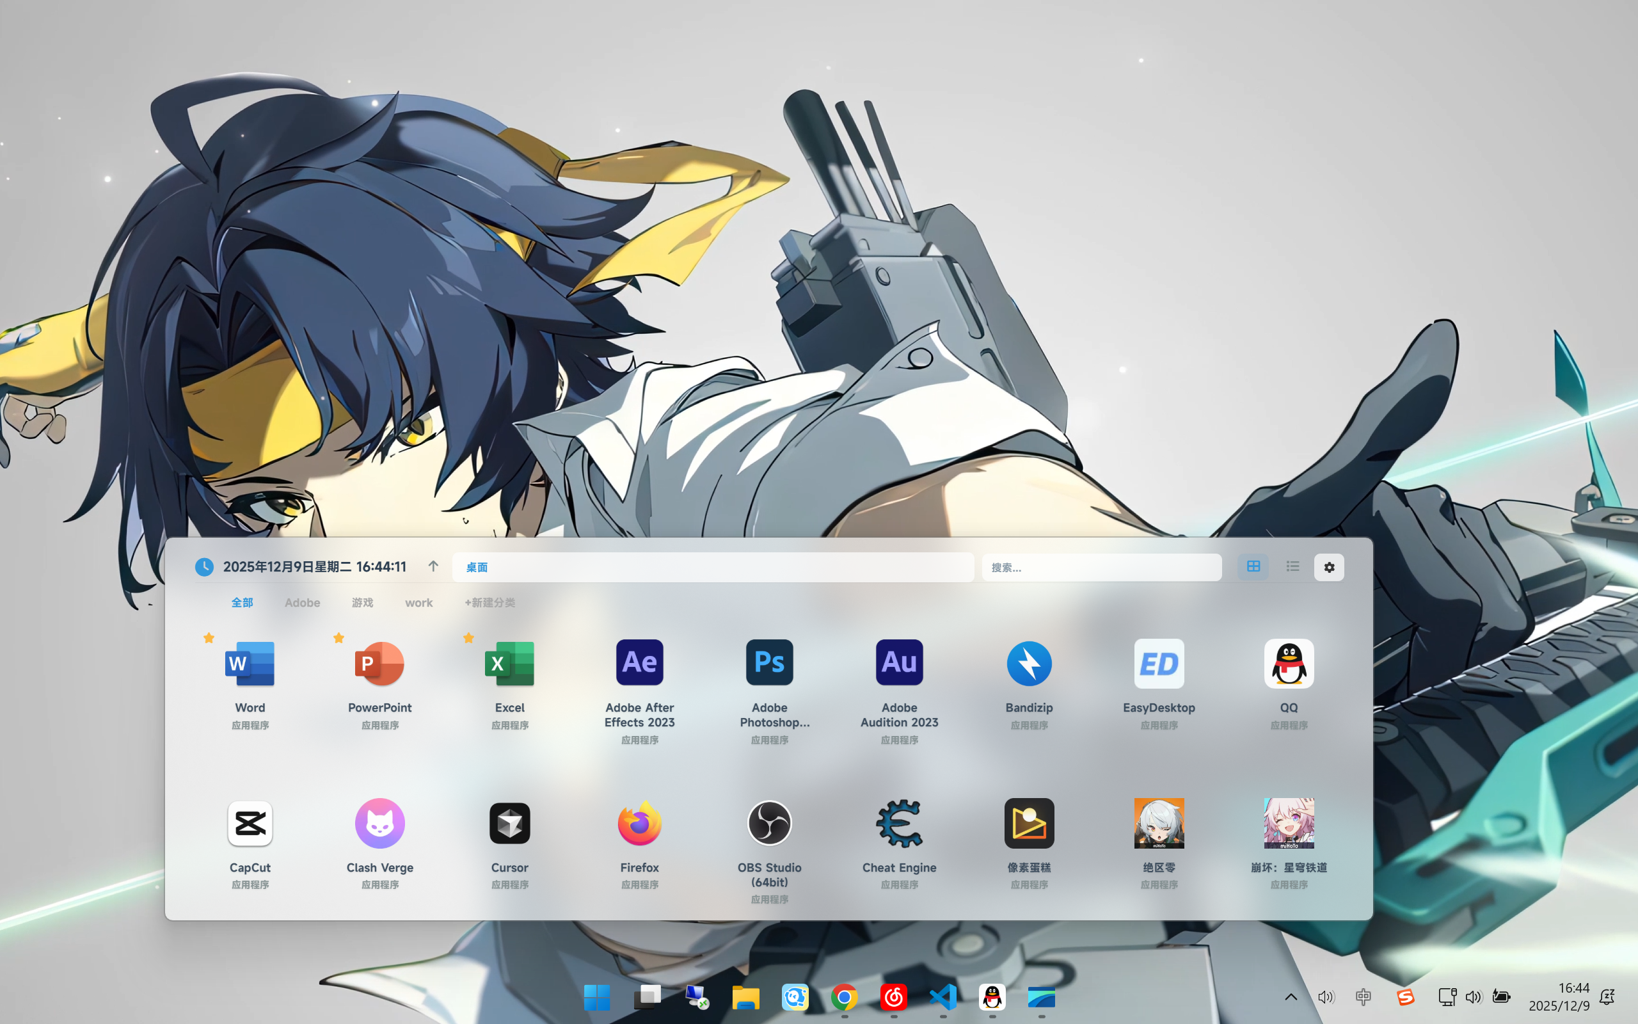Open NetEase Cloud Music taskbar icon
The height and width of the screenshot is (1024, 1638).
(894, 997)
